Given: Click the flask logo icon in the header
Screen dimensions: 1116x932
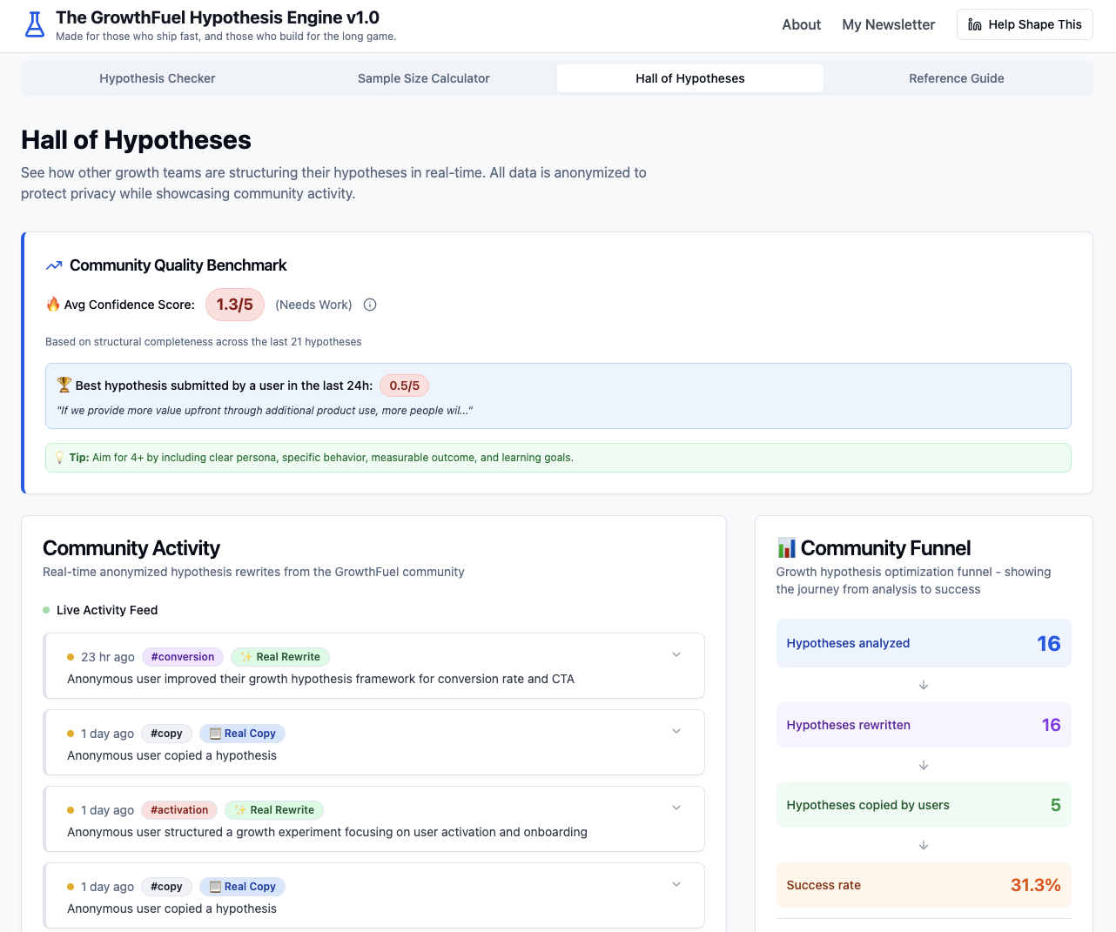Looking at the screenshot, I should point(35,24).
